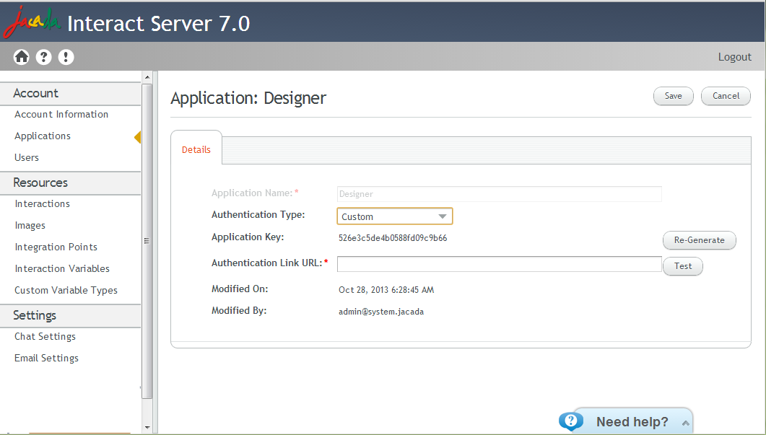Expand the Need help panel arrow

(686, 423)
